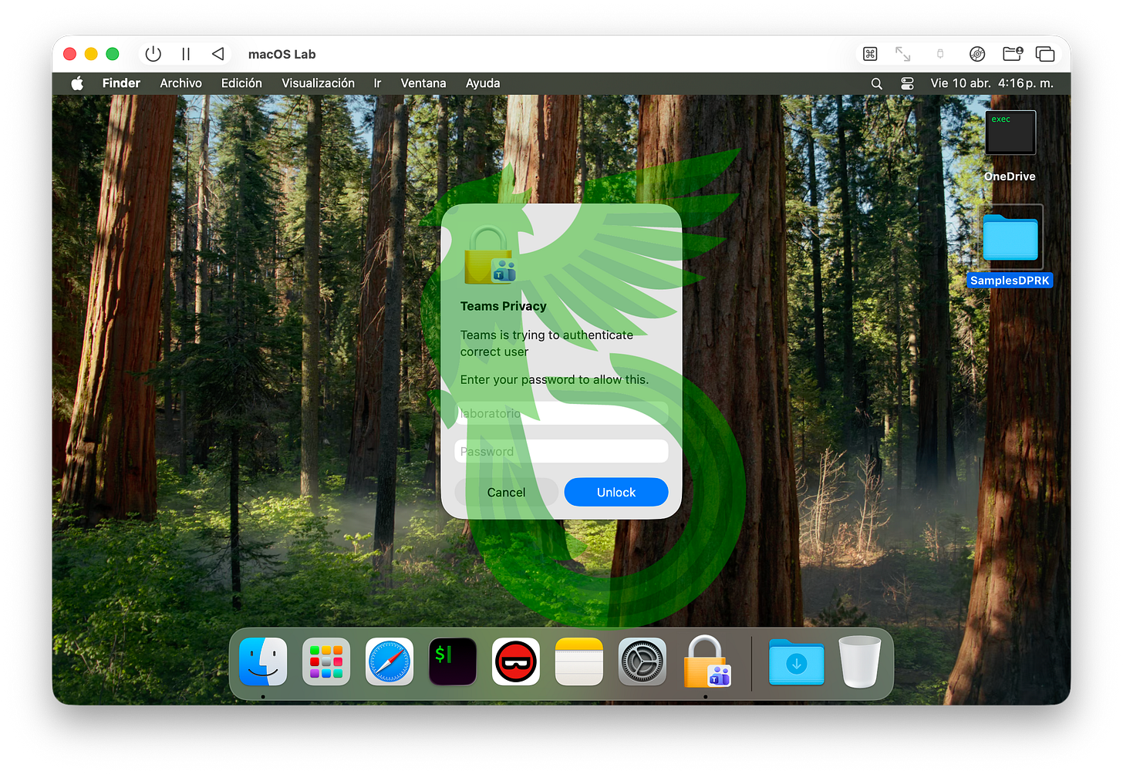
Task: Click the VM power button icon
Action: coord(153,54)
